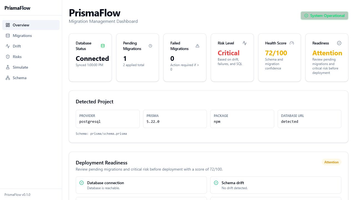
Task: Click warning triangle icon on Failed Migrations card
Action: [197, 46]
